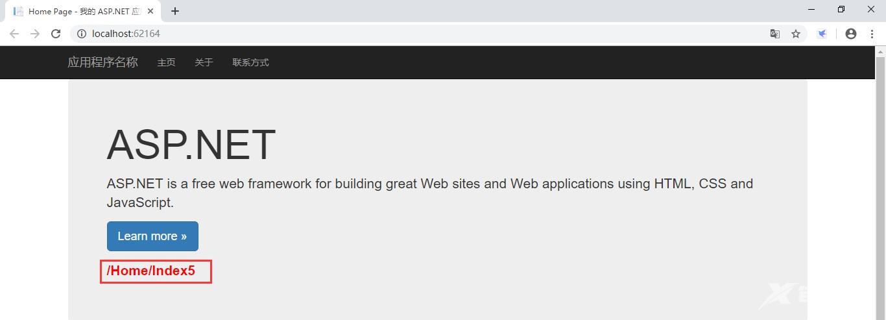This screenshot has width=886, height=320.
Task: Go back to the previous page
Action: [x=14, y=34]
